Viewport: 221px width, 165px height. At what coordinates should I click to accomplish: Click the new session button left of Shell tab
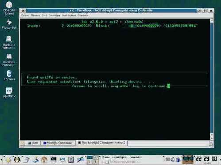(23, 143)
